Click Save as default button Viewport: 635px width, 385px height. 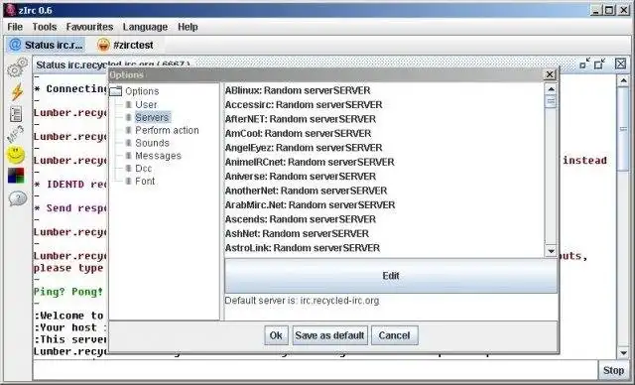pyautogui.click(x=329, y=335)
